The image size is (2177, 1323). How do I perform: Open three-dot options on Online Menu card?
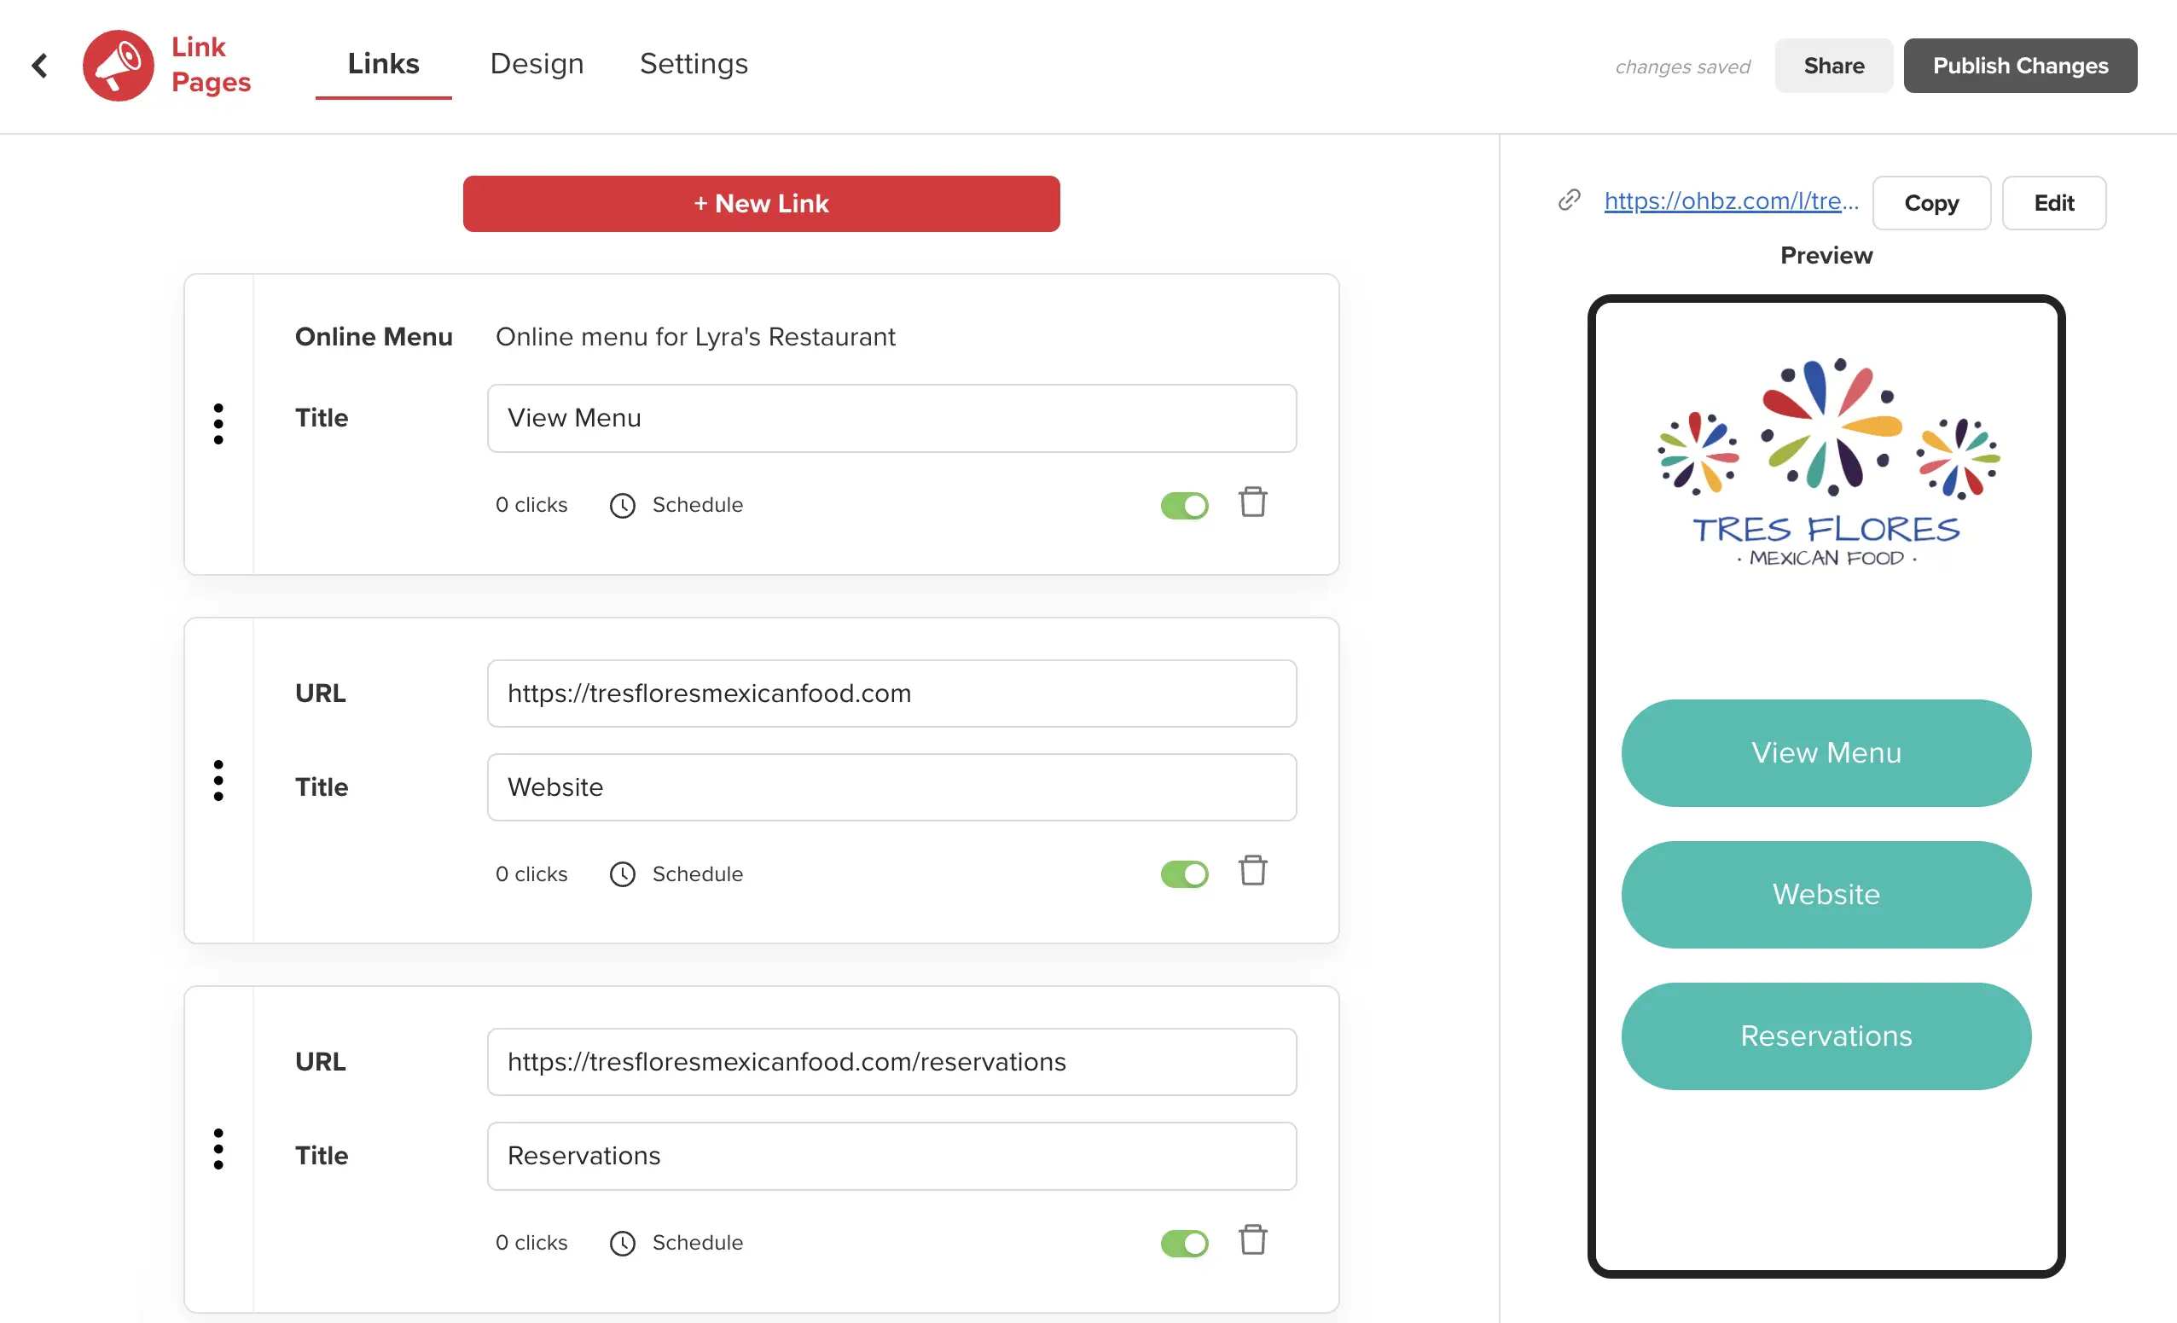218,424
